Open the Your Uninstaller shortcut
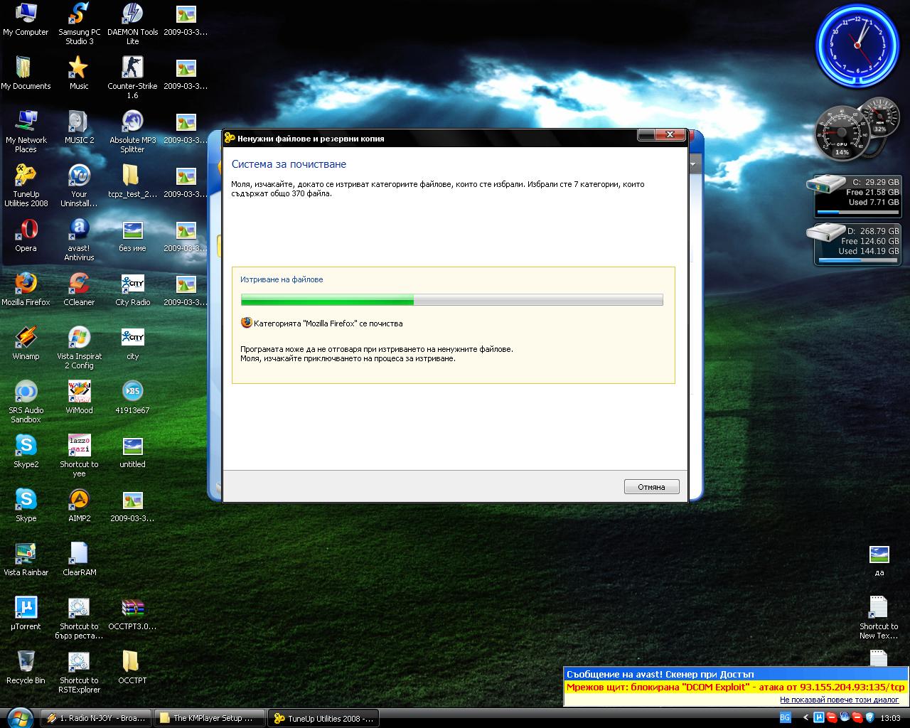Viewport: 910px width, 728px height. pyautogui.click(x=79, y=186)
